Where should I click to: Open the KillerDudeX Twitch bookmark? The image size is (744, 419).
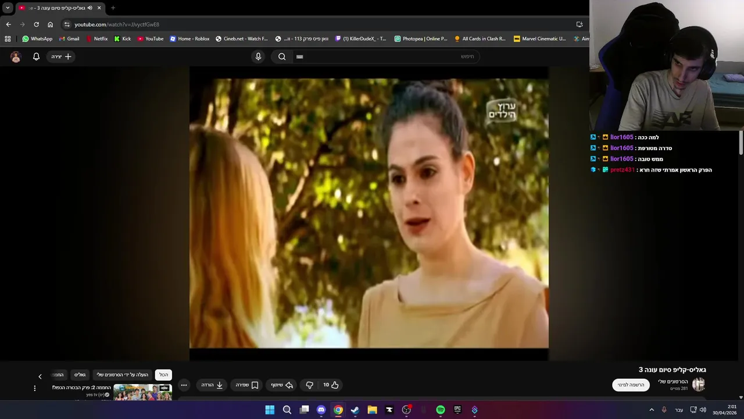pos(360,39)
